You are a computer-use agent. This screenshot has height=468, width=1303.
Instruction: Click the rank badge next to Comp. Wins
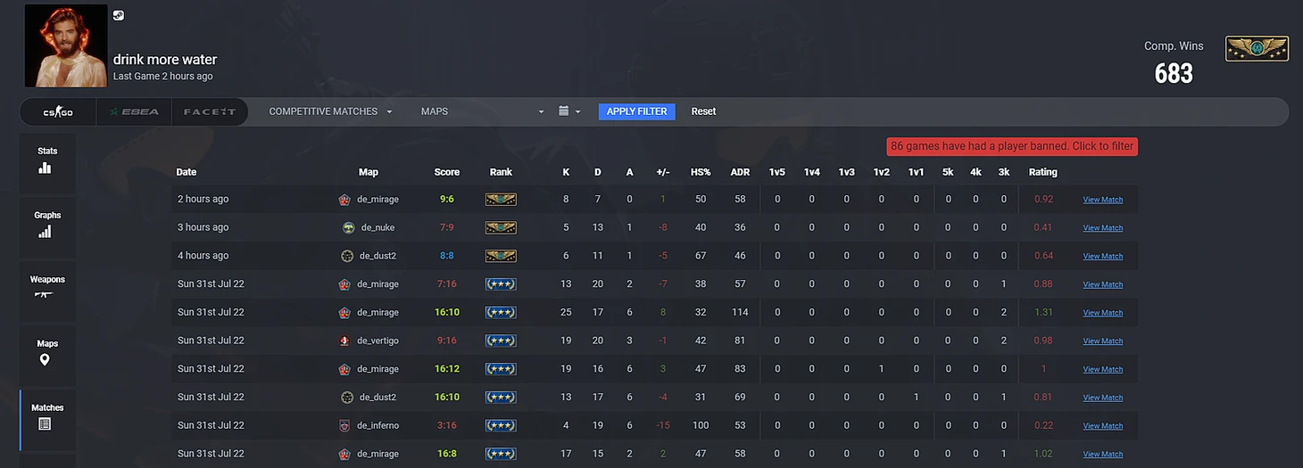click(x=1257, y=48)
